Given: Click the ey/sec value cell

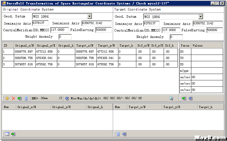Looking at the screenshot, I should (x=207, y=84).
